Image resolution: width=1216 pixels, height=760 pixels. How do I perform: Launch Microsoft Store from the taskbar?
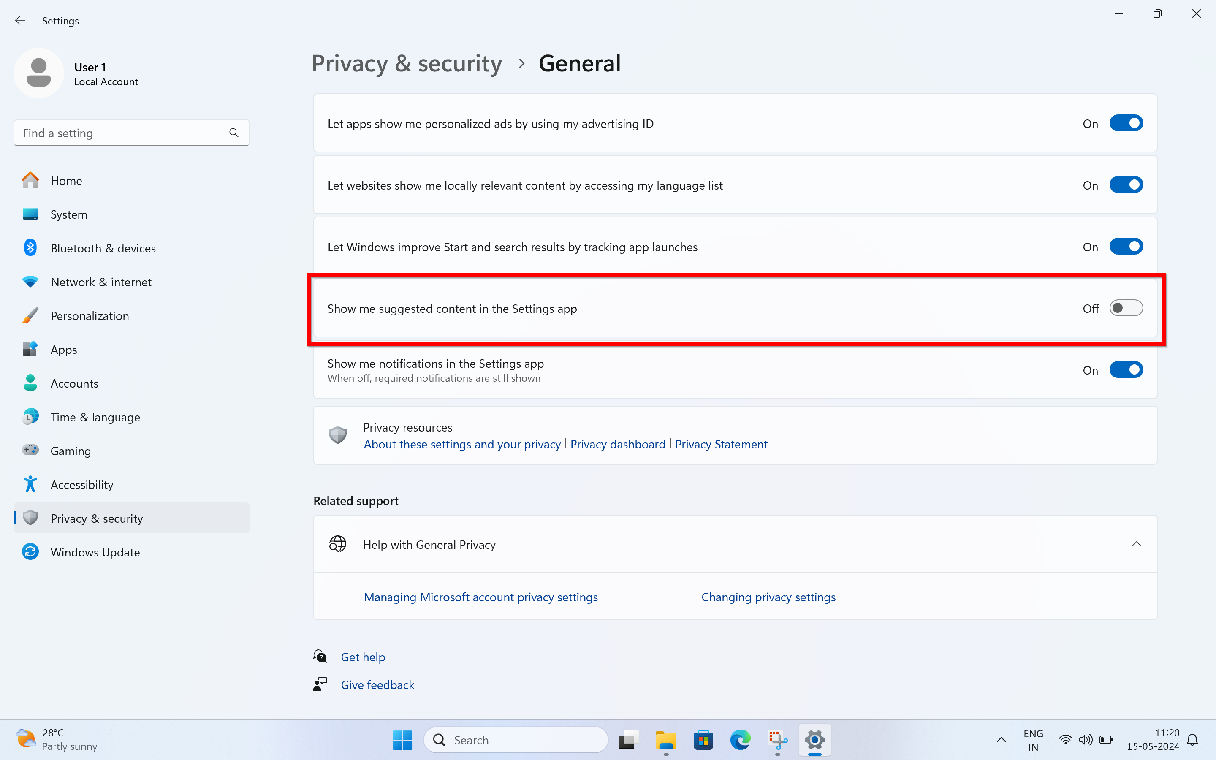click(703, 740)
